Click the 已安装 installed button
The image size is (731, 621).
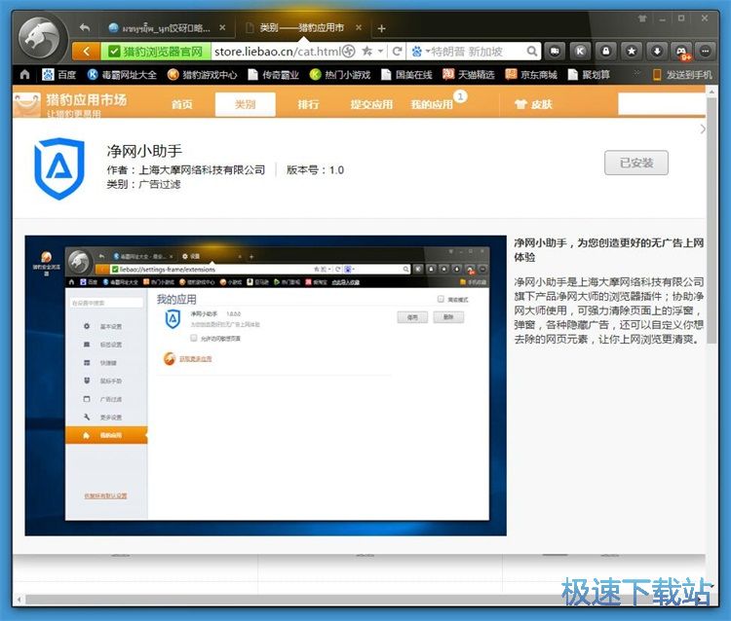coord(636,163)
